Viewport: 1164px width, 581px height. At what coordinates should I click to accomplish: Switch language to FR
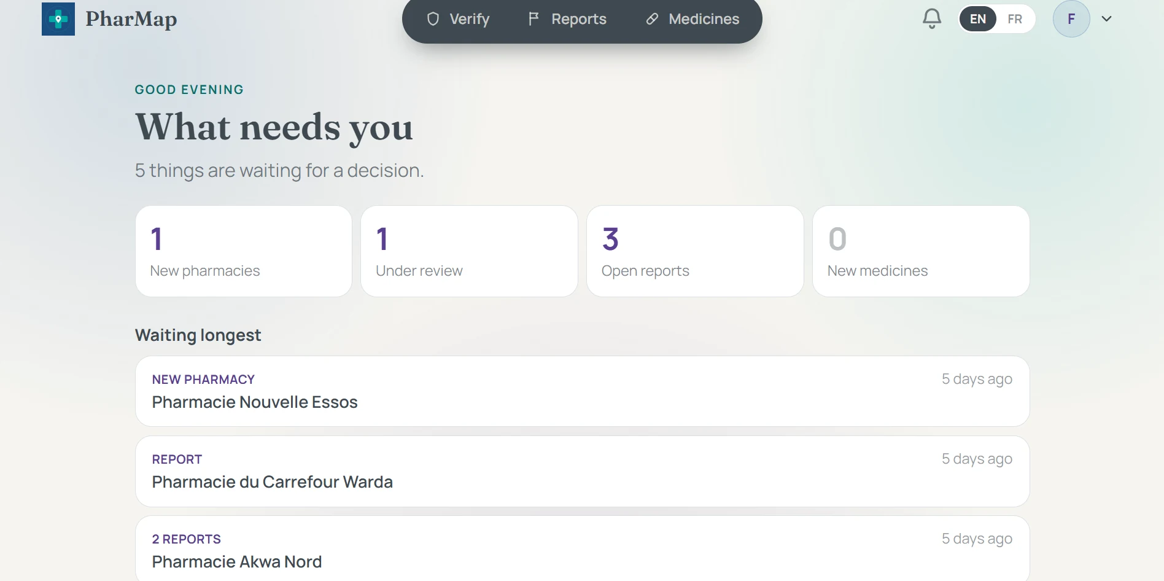tap(1015, 19)
